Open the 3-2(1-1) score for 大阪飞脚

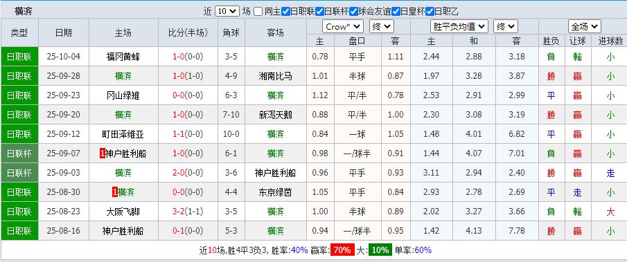pos(188,212)
